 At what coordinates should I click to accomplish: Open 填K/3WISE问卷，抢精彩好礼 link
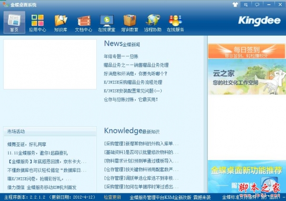pos(40,179)
